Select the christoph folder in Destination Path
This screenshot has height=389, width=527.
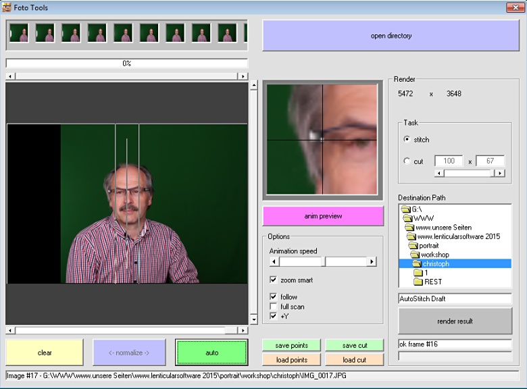pos(436,264)
